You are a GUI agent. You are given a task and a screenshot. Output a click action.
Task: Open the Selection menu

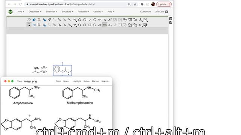(52, 12)
